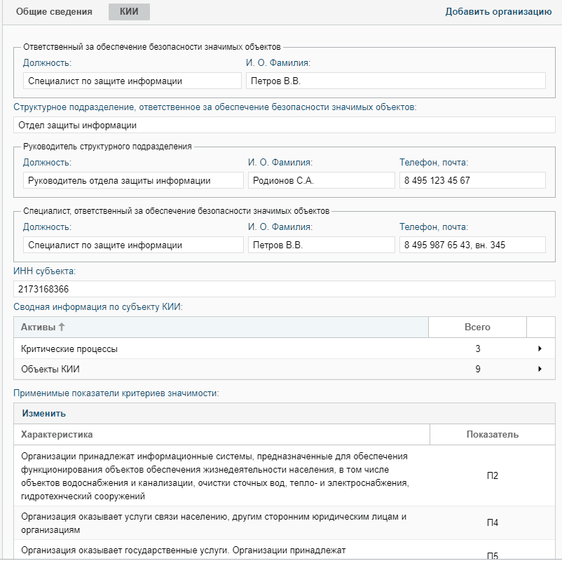Screen dimensions: 562x561
Task: Sort by the Активы column arrow
Action: pos(61,327)
